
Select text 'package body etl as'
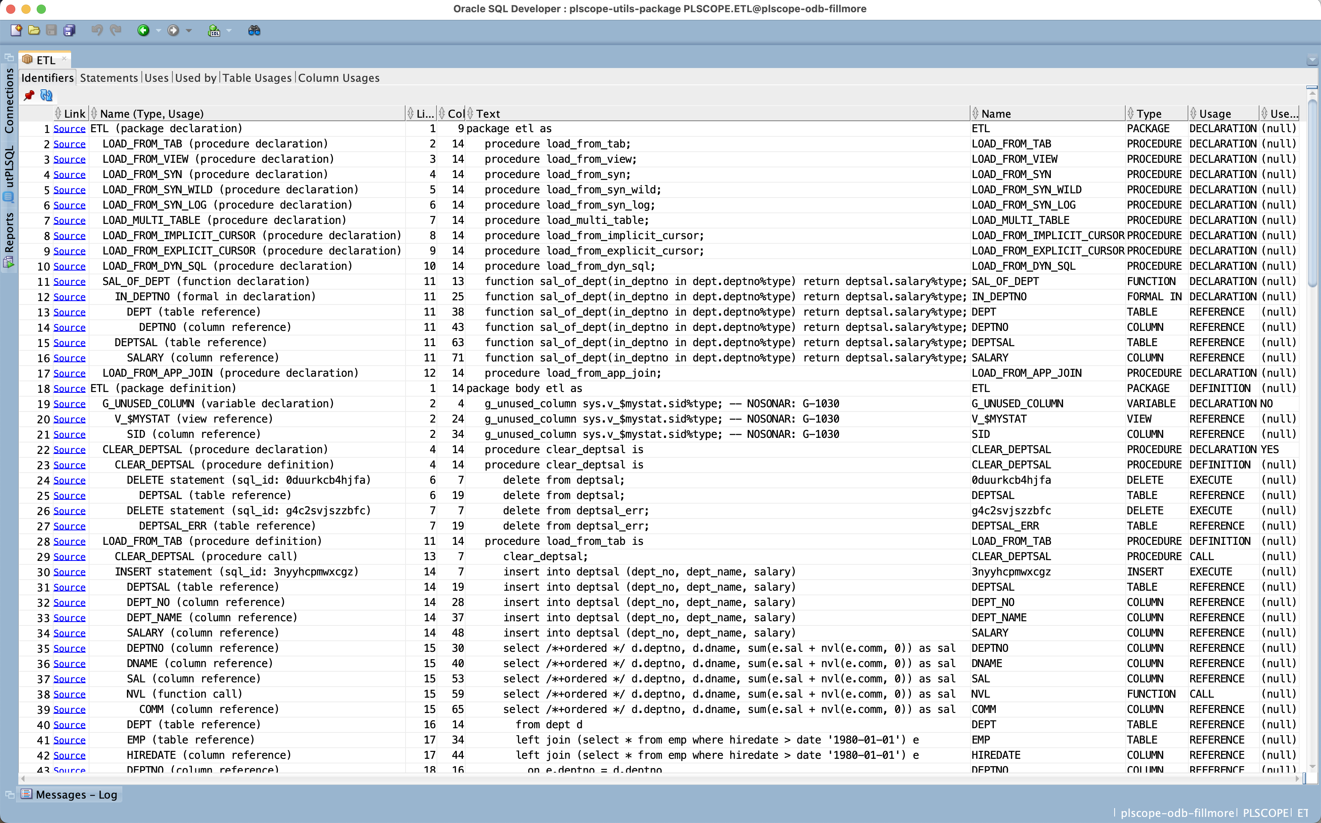point(524,389)
